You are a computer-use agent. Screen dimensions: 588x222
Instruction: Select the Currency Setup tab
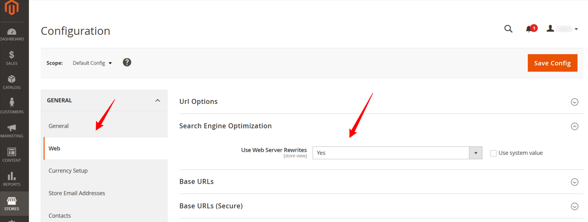(68, 171)
